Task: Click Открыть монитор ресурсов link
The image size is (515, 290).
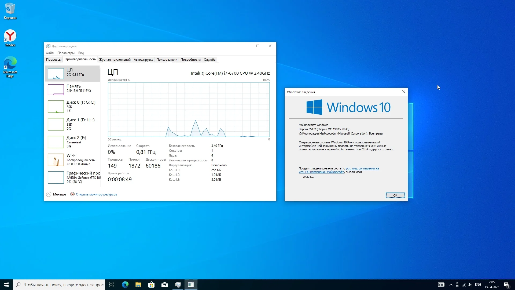Action: point(96,194)
